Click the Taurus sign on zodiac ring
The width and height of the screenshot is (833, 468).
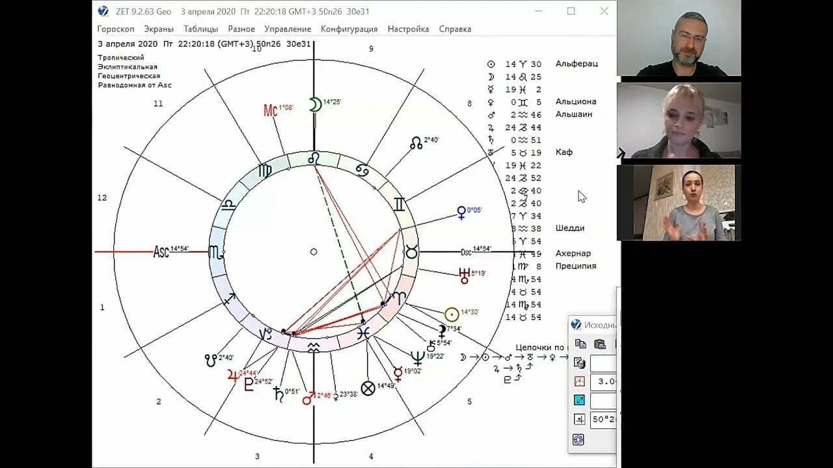411,252
